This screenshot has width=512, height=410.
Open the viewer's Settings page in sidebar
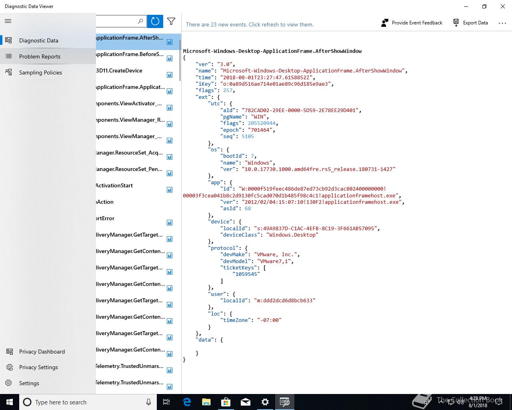click(48, 383)
